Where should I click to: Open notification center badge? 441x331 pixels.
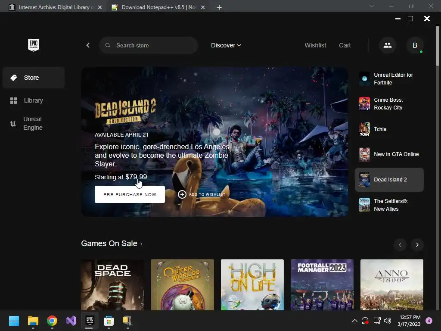coord(429,321)
